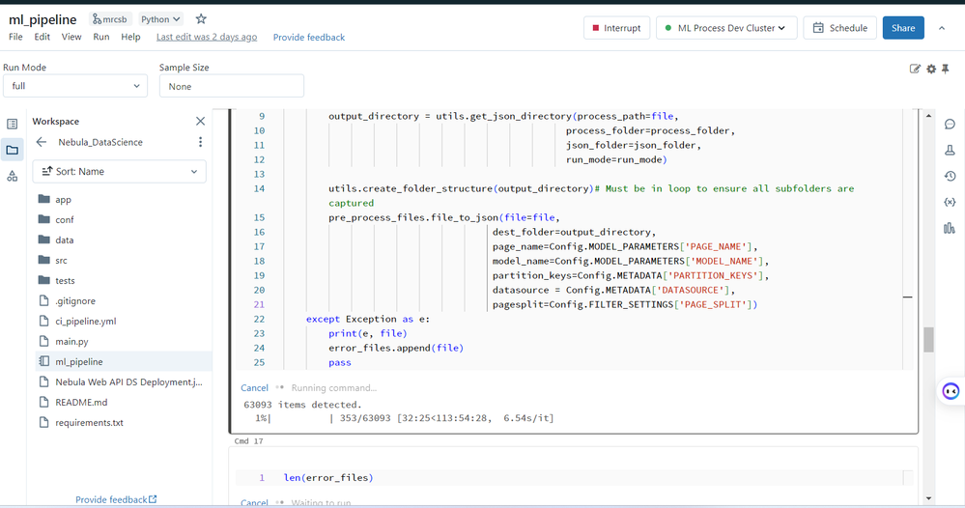Go back from Nebula_DataScience folder
Image resolution: width=965 pixels, height=508 pixels.
(x=42, y=142)
